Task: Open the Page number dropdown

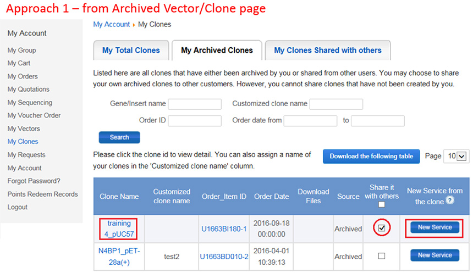Action: (x=457, y=156)
